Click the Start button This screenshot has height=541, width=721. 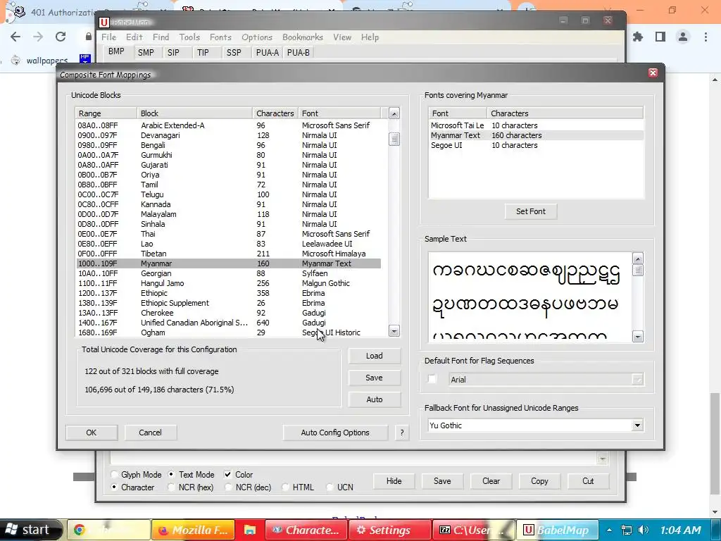click(x=30, y=530)
